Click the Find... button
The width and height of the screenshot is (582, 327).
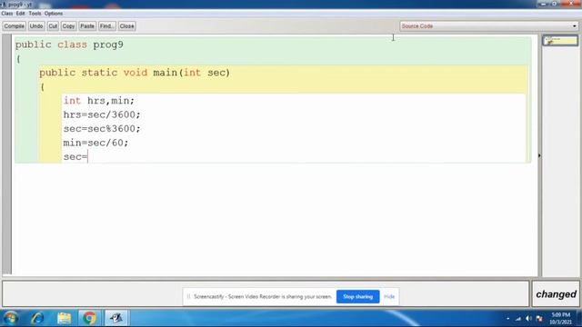point(107,26)
